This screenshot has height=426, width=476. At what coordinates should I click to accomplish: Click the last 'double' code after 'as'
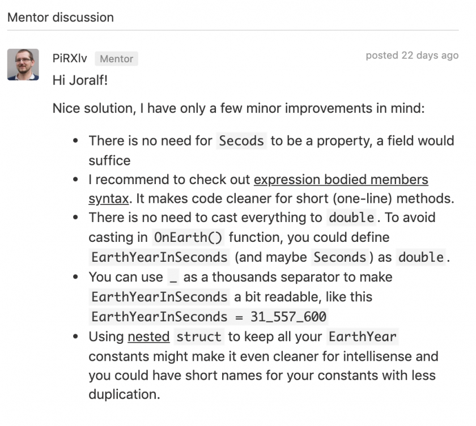coord(420,257)
